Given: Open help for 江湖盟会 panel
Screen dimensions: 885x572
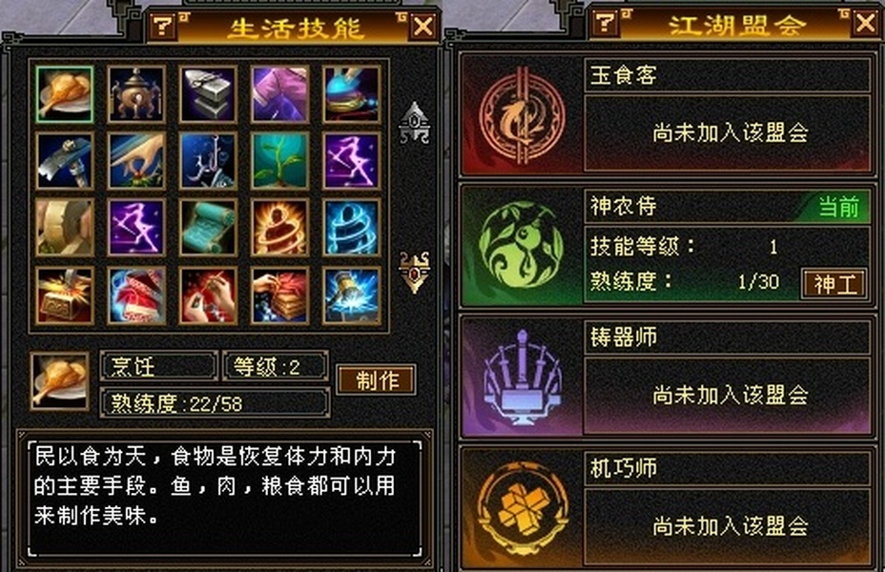Looking at the screenshot, I should click(605, 23).
